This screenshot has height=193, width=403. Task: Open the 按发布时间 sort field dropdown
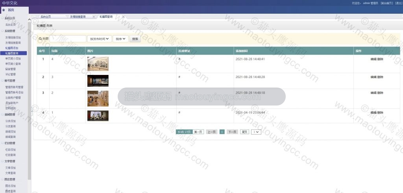(x=100, y=39)
